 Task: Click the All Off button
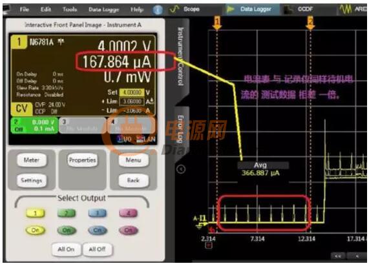tap(98, 249)
